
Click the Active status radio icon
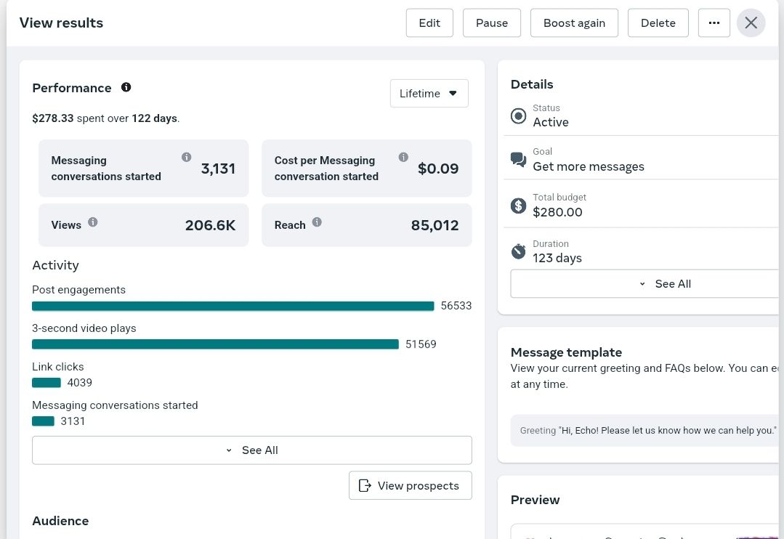[519, 116]
